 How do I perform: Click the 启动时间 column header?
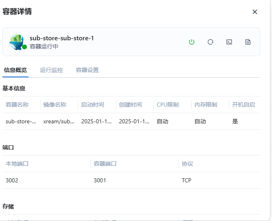(93, 105)
